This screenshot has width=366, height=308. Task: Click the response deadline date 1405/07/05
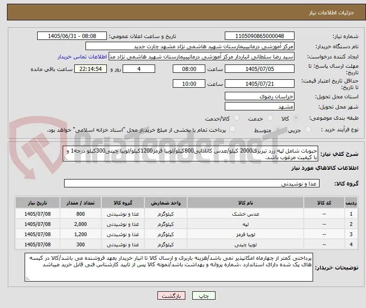tap(260, 69)
